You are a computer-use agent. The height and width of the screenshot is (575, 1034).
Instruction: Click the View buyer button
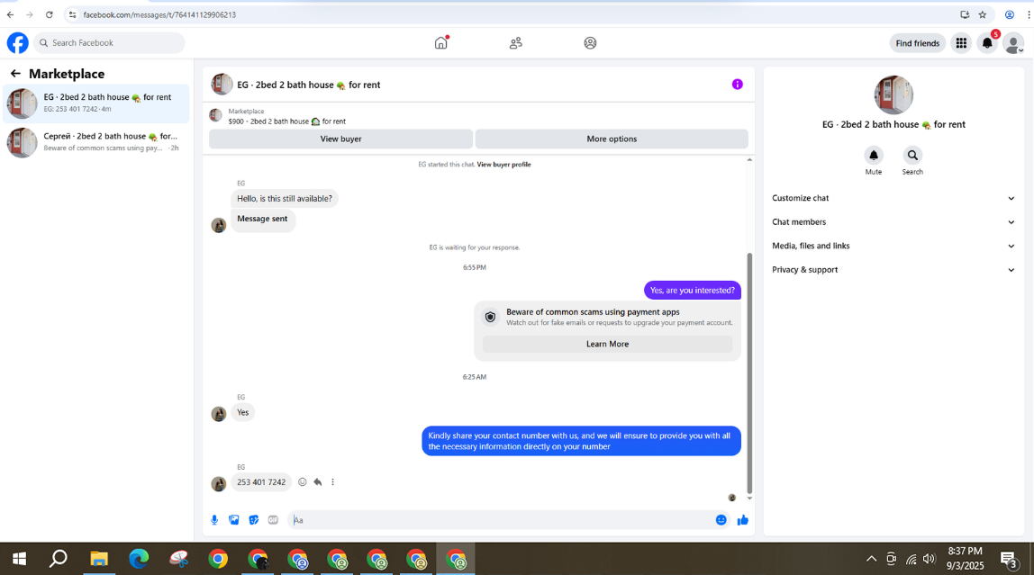coord(341,139)
